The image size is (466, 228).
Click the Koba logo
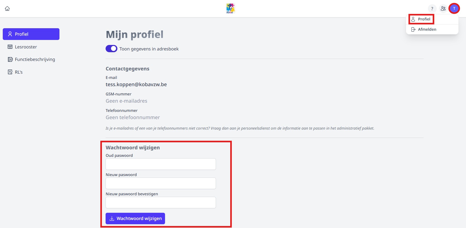[230, 8]
